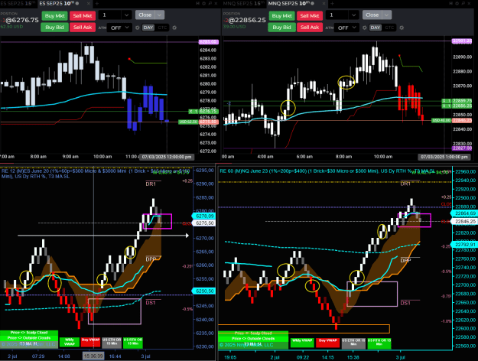This screenshot has height=361, width=478.
Task: Click Price Outside Clouds button on MNQ renko chart
Action: click(253, 338)
